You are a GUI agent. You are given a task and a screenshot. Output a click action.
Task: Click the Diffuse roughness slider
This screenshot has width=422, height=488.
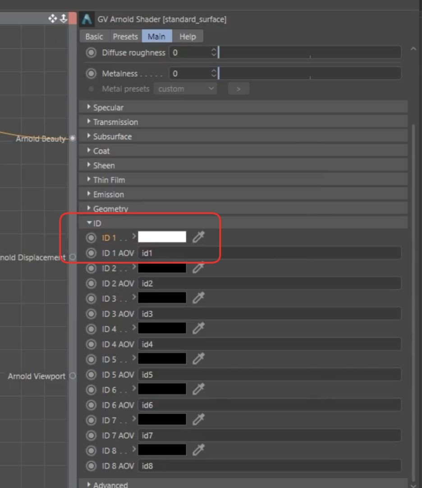click(x=310, y=52)
